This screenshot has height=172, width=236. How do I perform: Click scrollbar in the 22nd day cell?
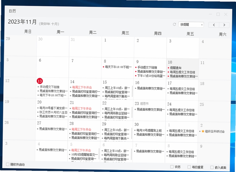(x=132, y=113)
